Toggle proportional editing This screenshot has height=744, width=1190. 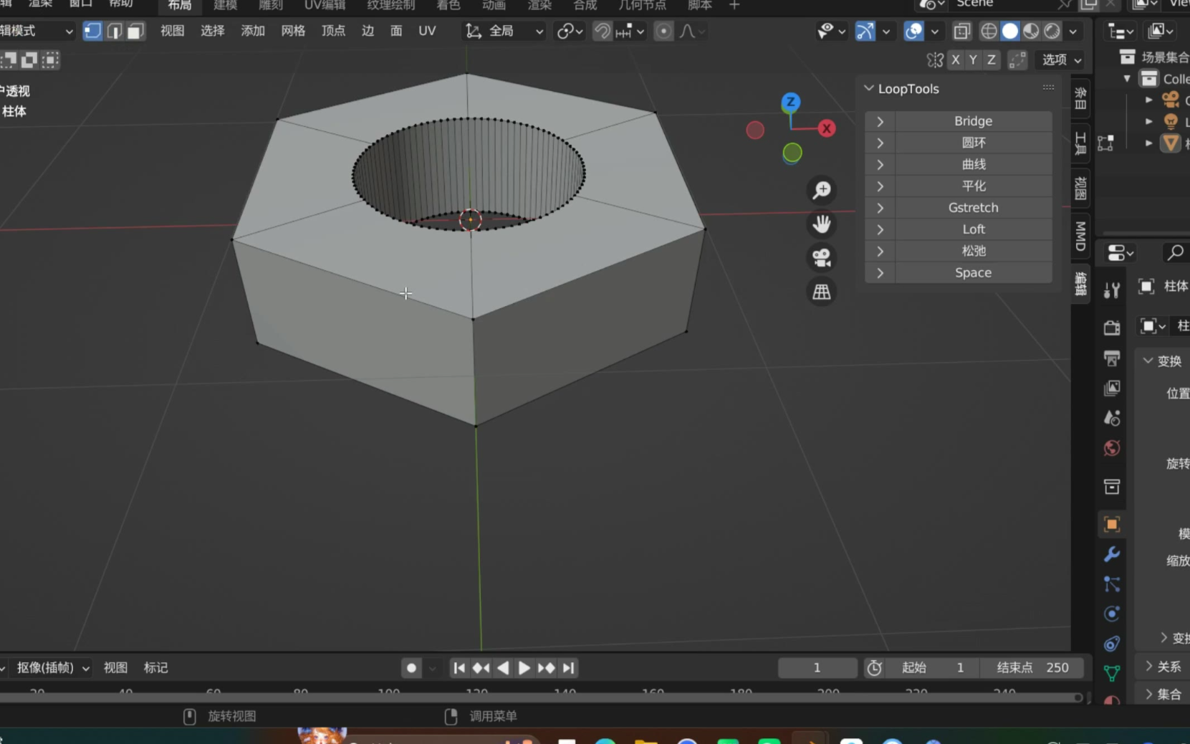[x=663, y=31]
